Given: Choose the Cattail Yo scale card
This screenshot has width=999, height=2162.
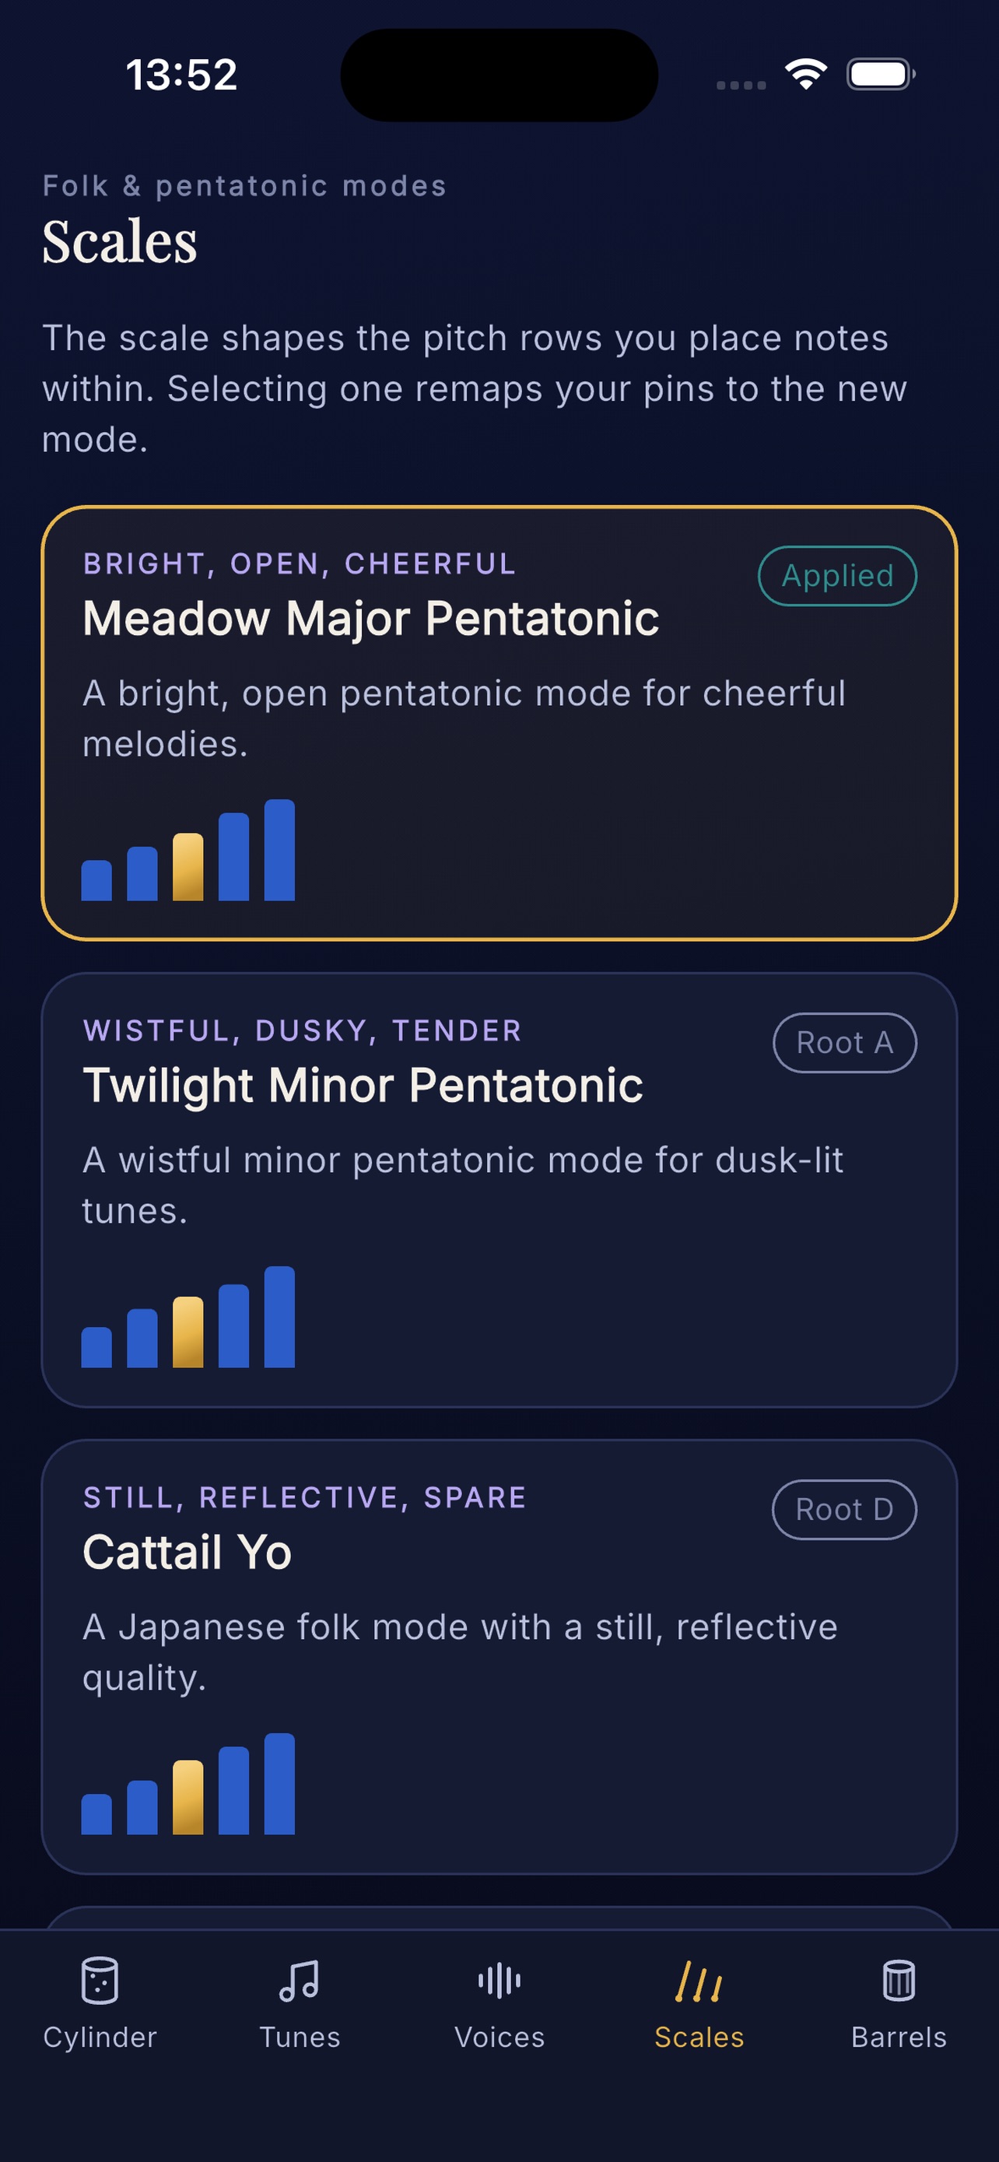Looking at the screenshot, I should tap(499, 1656).
